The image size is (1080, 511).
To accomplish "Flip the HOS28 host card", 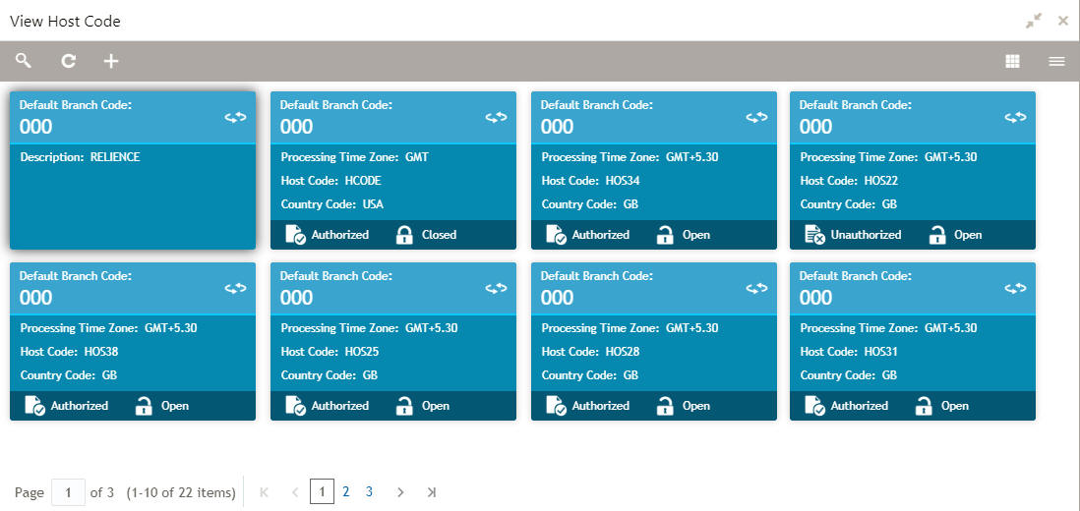I will tap(756, 288).
